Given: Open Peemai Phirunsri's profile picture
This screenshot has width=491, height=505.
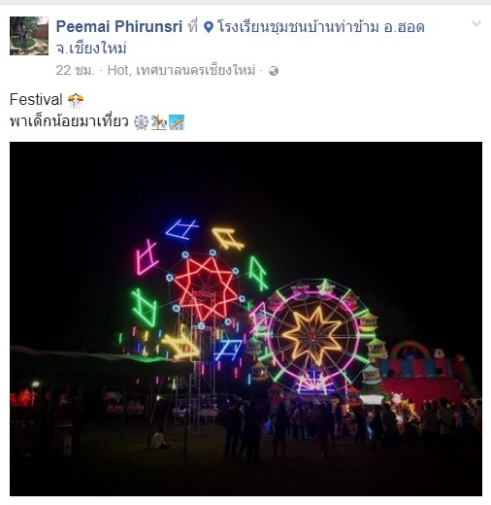Looking at the screenshot, I should (29, 36).
